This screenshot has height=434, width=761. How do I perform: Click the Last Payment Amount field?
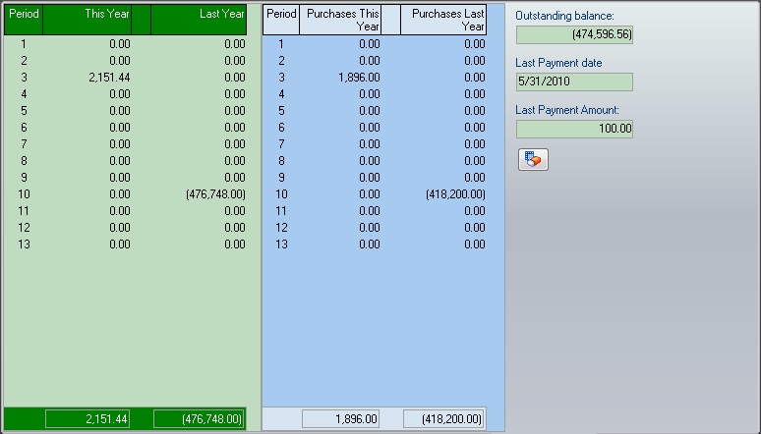(574, 129)
